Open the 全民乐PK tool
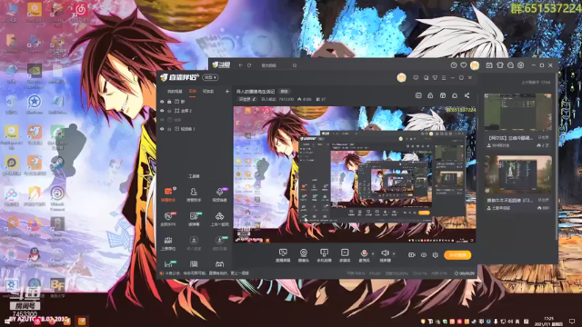The width and height of the screenshot is (582, 327). tap(168, 218)
